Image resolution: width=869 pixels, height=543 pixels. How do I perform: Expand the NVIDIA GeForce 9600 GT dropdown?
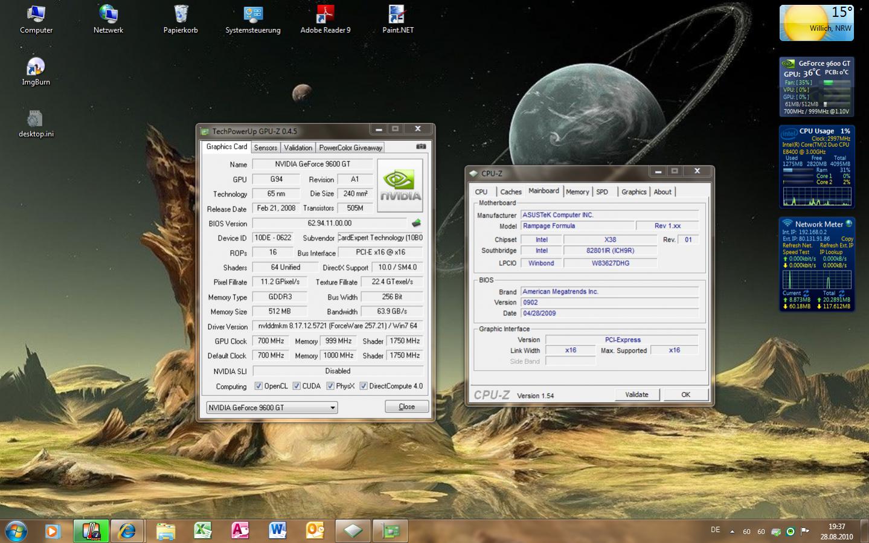pos(332,408)
